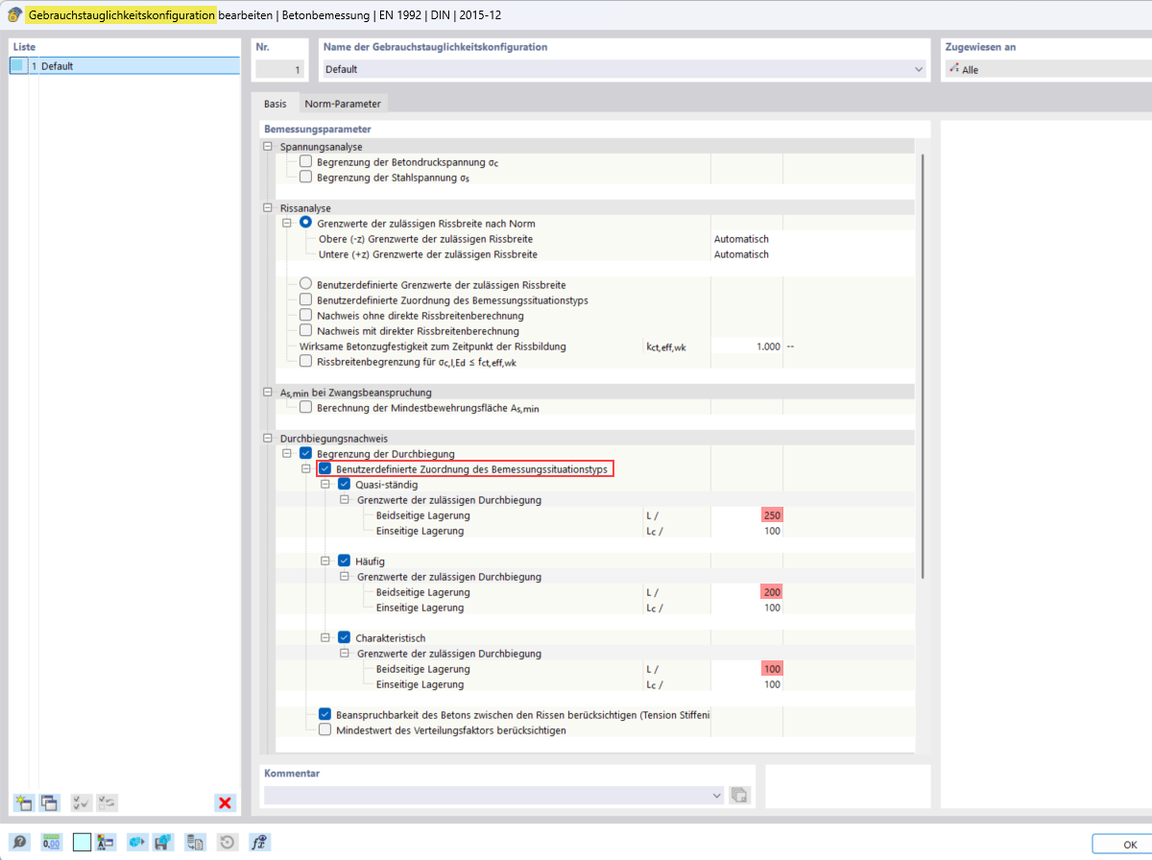The width and height of the screenshot is (1152, 860).
Task: Open the colored naming settings icon
Action: (x=106, y=843)
